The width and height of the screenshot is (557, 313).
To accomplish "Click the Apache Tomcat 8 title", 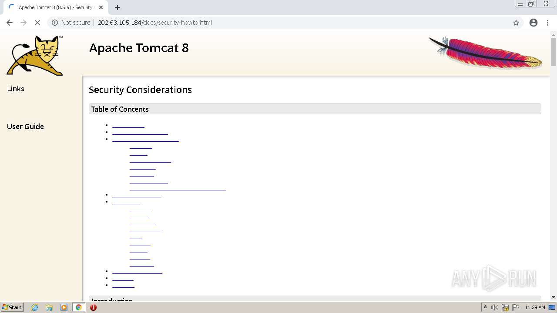I will [139, 48].
